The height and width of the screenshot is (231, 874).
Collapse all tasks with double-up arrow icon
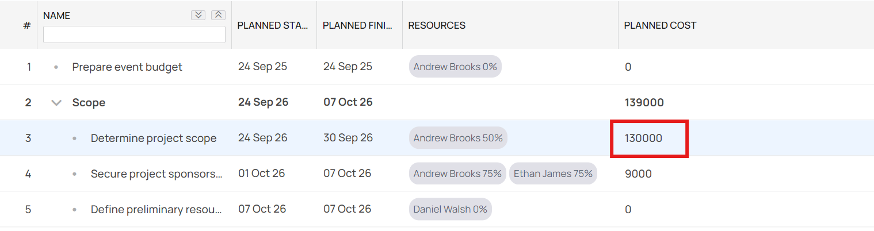point(218,16)
